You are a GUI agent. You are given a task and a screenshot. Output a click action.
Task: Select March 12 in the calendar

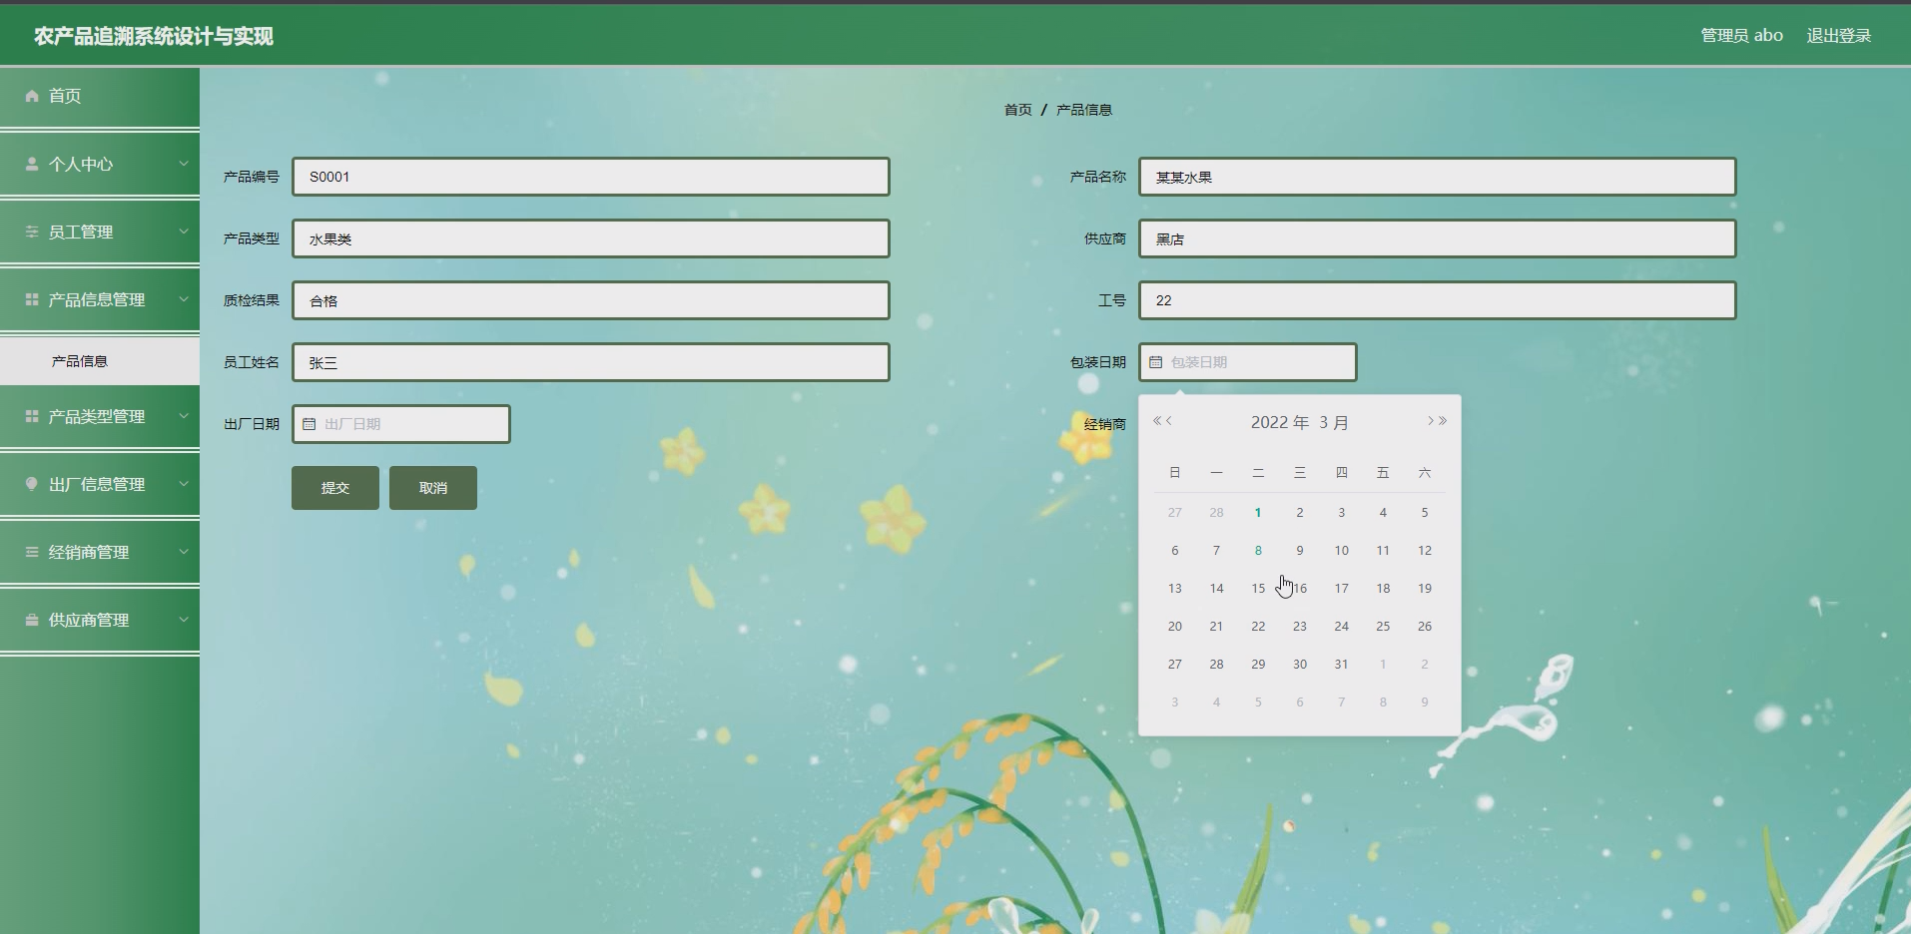1425,551
